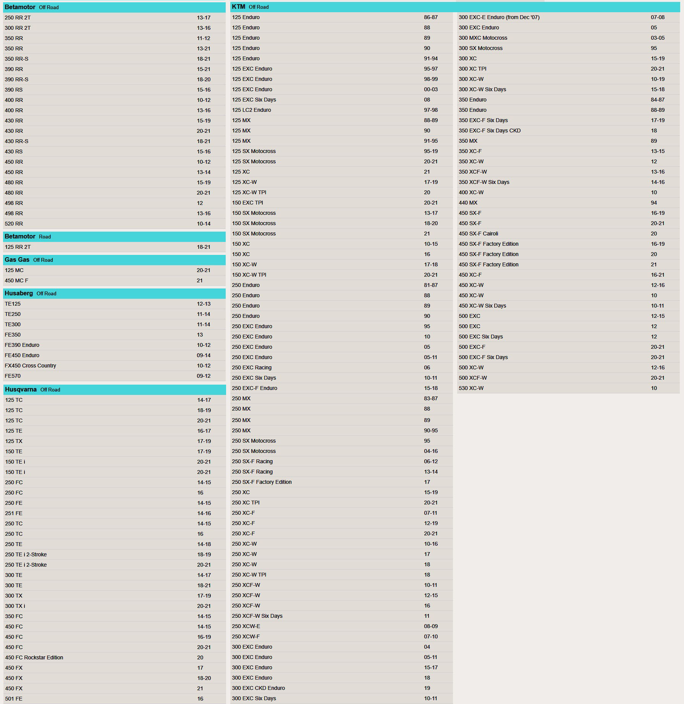684x704 pixels.
Task: Select the 450 XC-W Six Days row
Action: 568,306
